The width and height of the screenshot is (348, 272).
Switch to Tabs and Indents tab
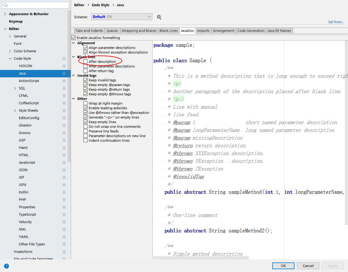[x=89, y=31]
